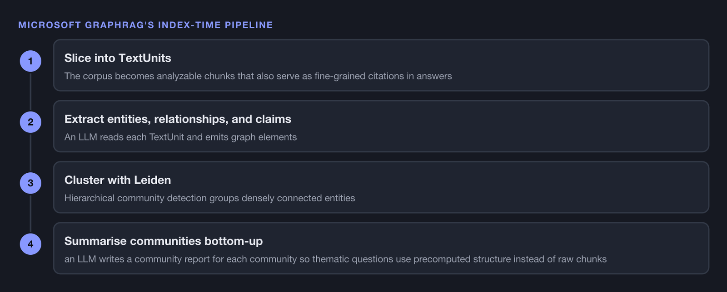
Task: Click connector line between steps 1 and 2
Action: pyautogui.click(x=30, y=92)
